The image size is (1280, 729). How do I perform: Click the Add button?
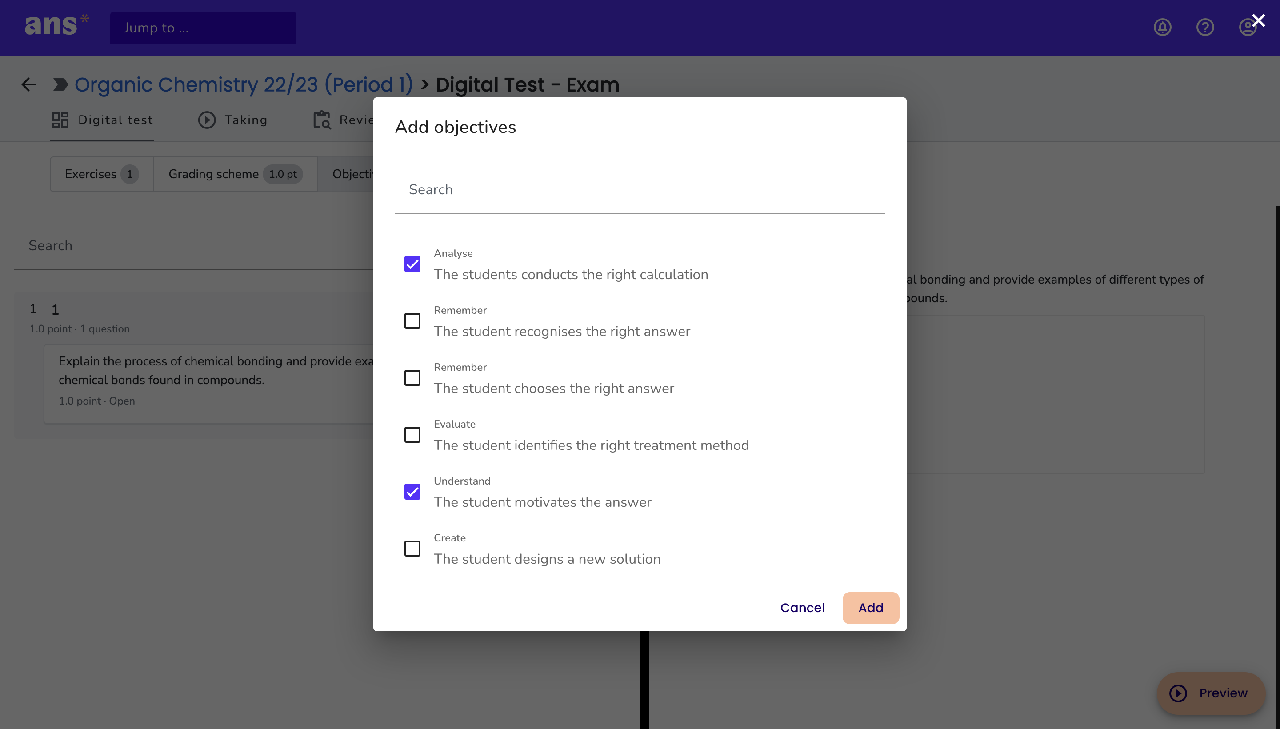pyautogui.click(x=871, y=608)
